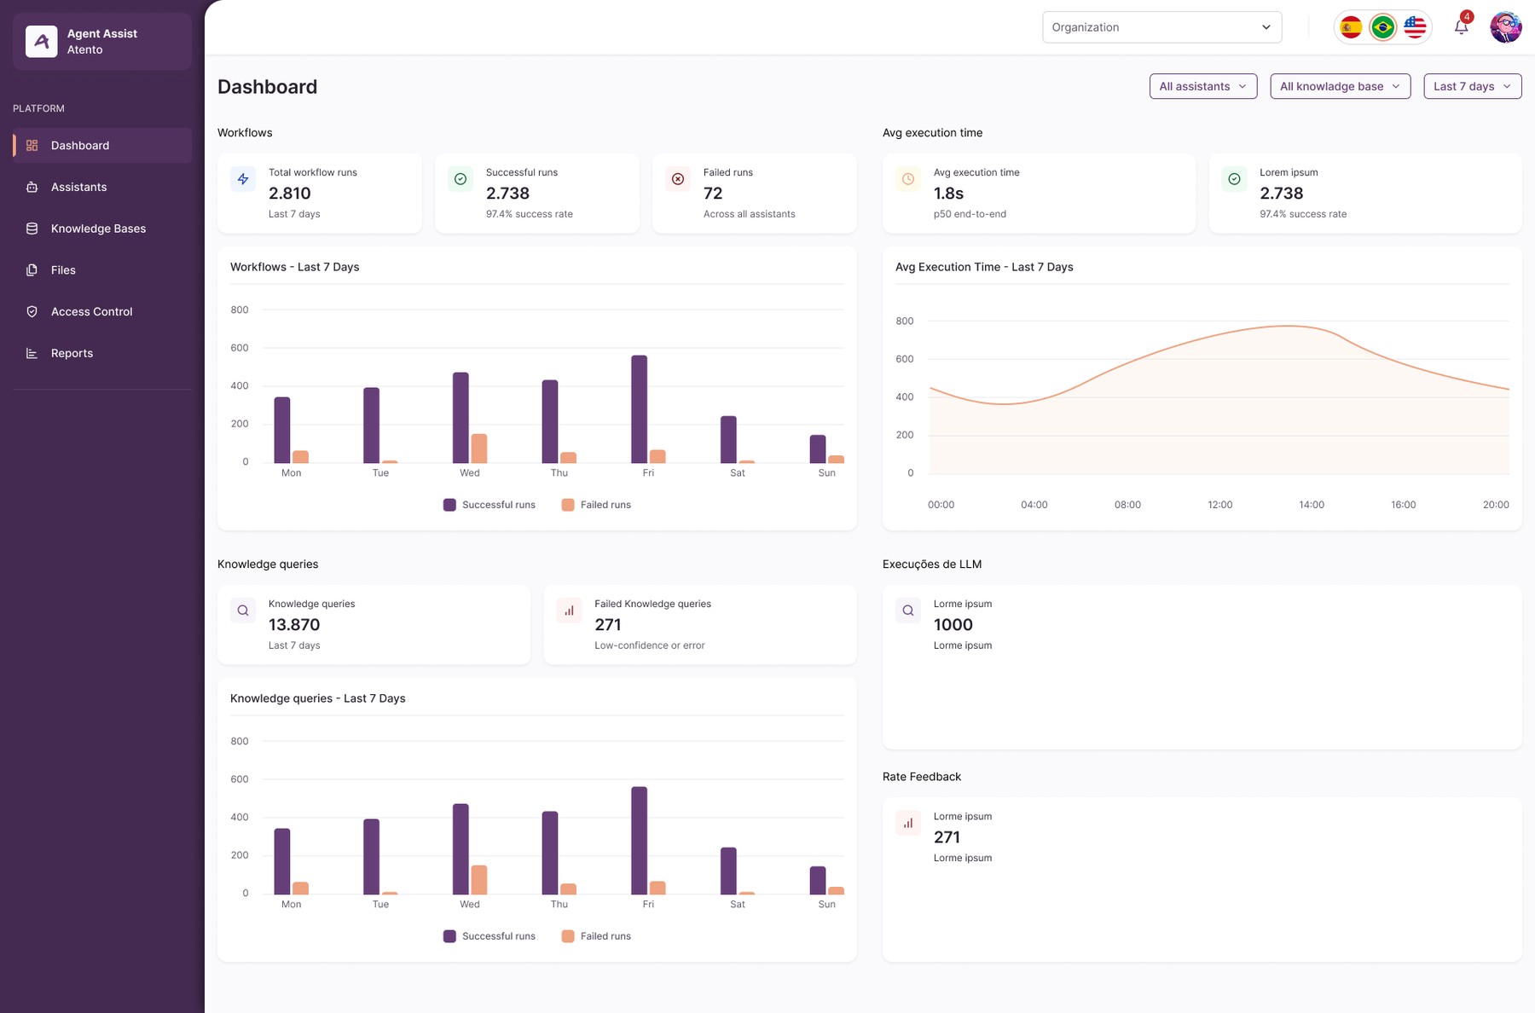This screenshot has height=1013, width=1535.
Task: Click Friday successful bar in Workflows chart
Action: [639, 409]
